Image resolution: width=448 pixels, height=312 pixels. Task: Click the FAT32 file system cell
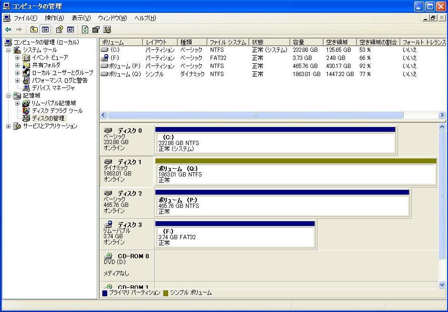coord(218,58)
